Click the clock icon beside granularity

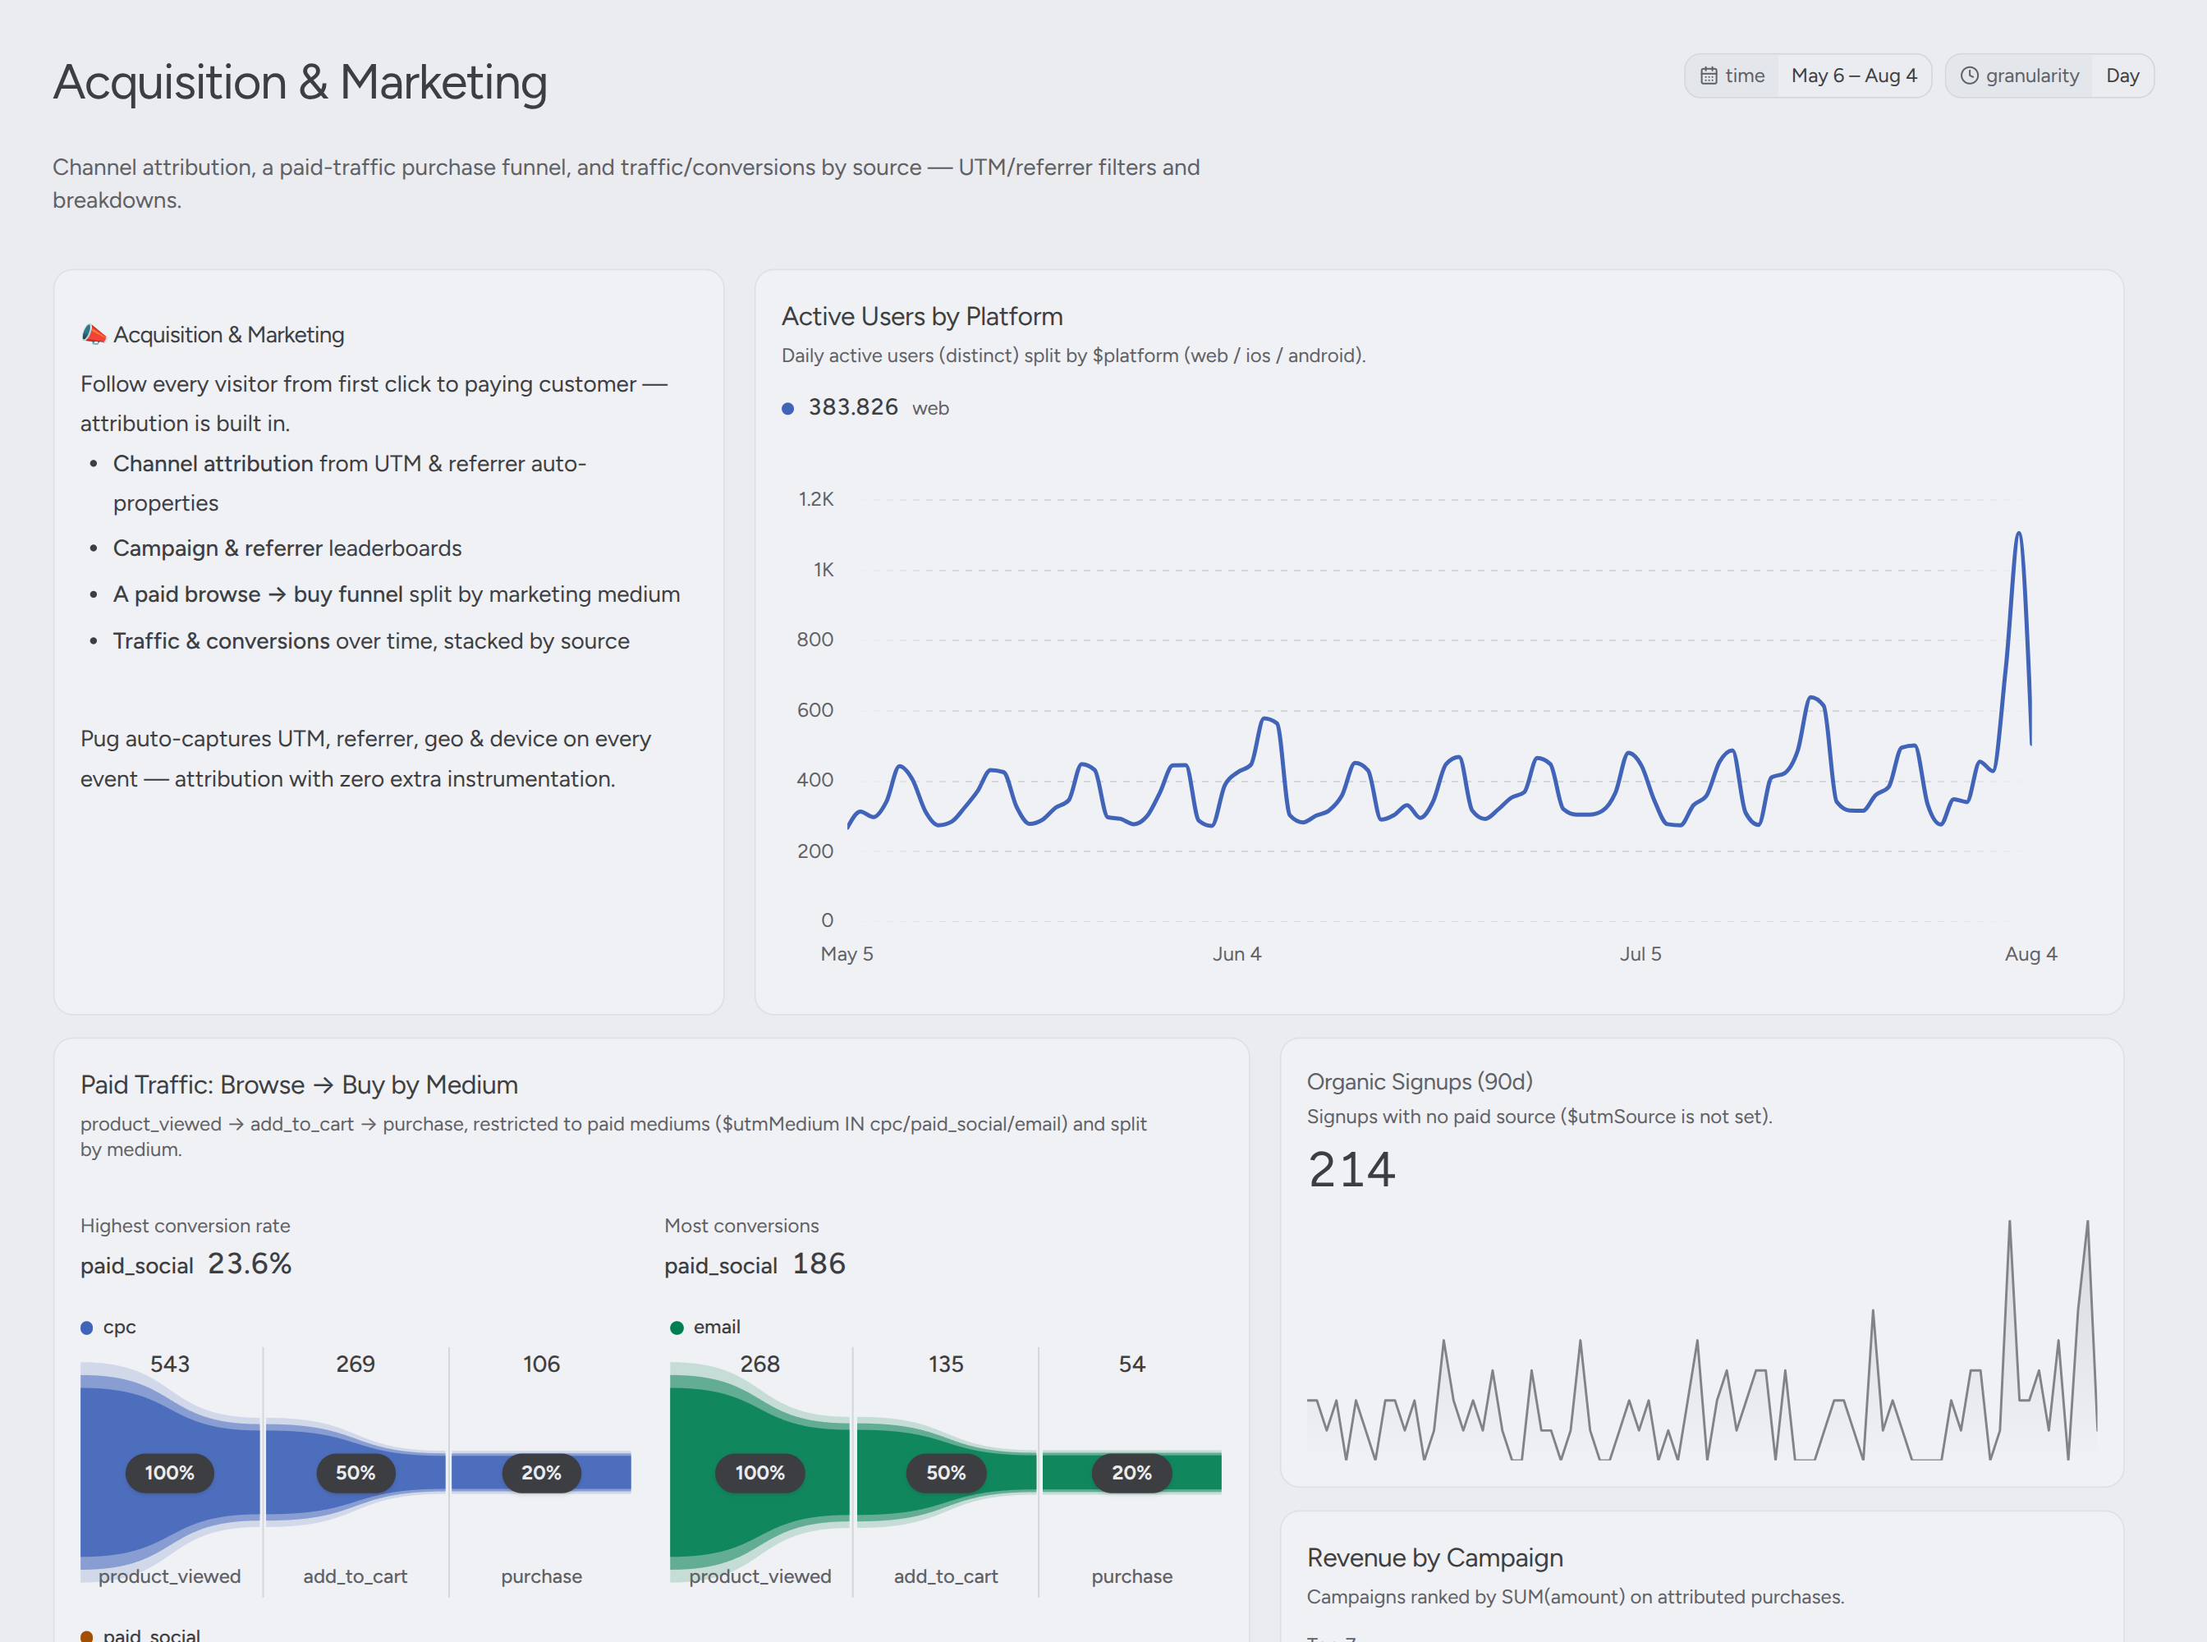click(x=1970, y=76)
